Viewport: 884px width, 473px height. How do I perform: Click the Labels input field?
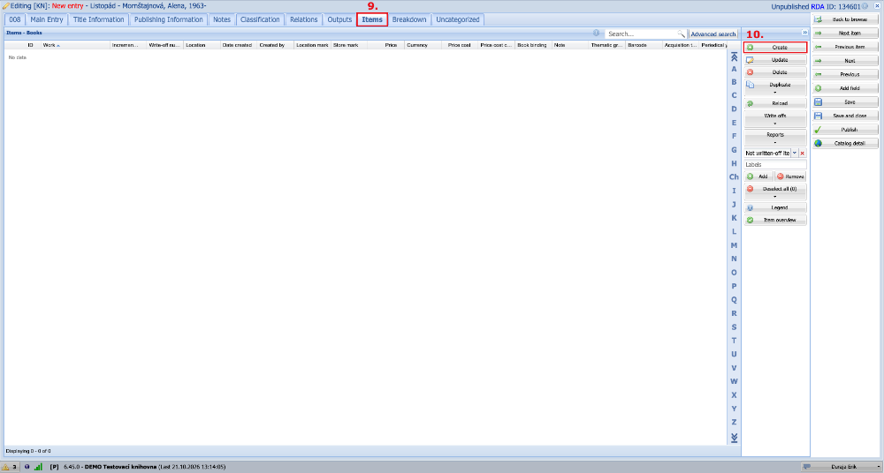click(775, 164)
